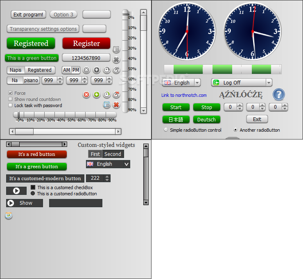This screenshot has height=279, width=303.
Task: Select the pisano segment
Action: click(31, 80)
